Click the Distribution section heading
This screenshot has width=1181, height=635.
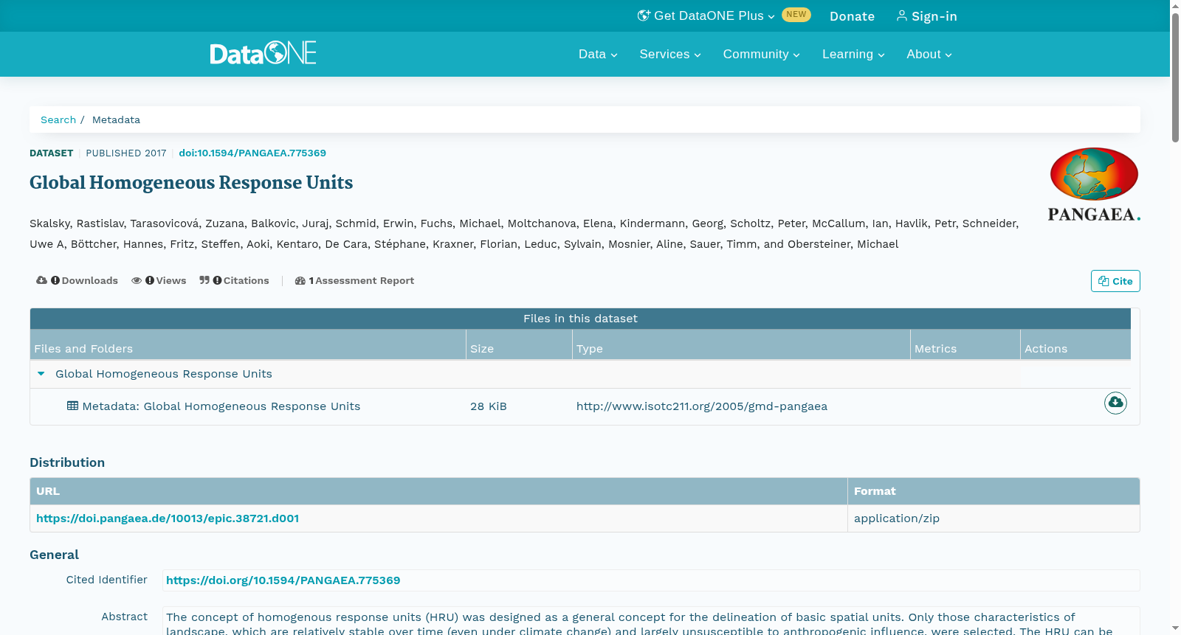click(x=67, y=462)
